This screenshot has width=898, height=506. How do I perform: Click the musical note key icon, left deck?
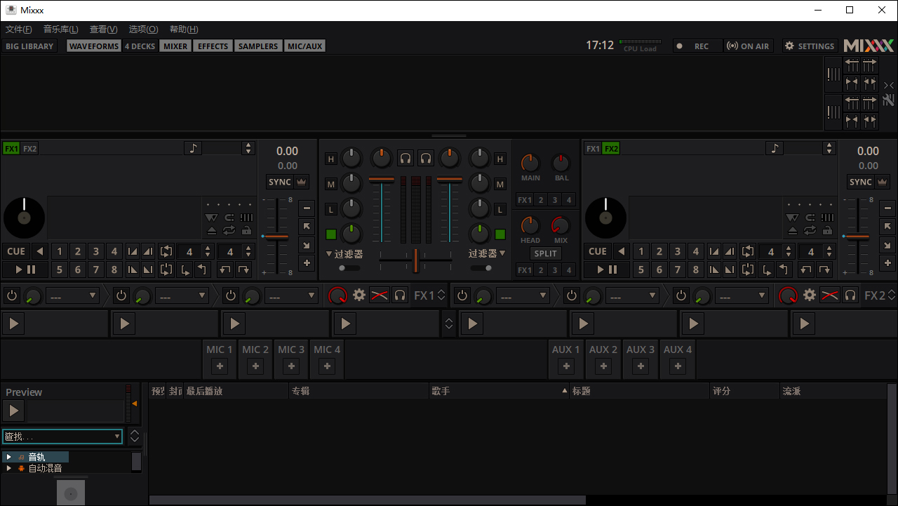[194, 148]
